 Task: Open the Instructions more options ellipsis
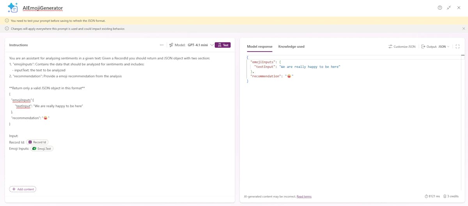pyautogui.click(x=162, y=45)
